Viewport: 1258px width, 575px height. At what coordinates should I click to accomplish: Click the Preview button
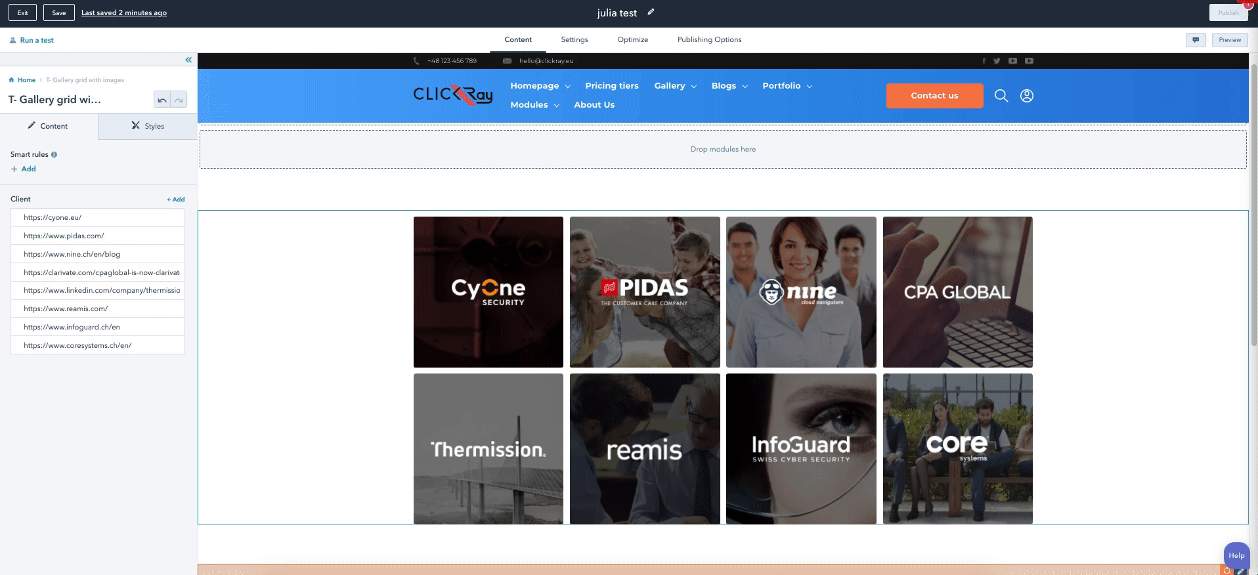coord(1230,40)
